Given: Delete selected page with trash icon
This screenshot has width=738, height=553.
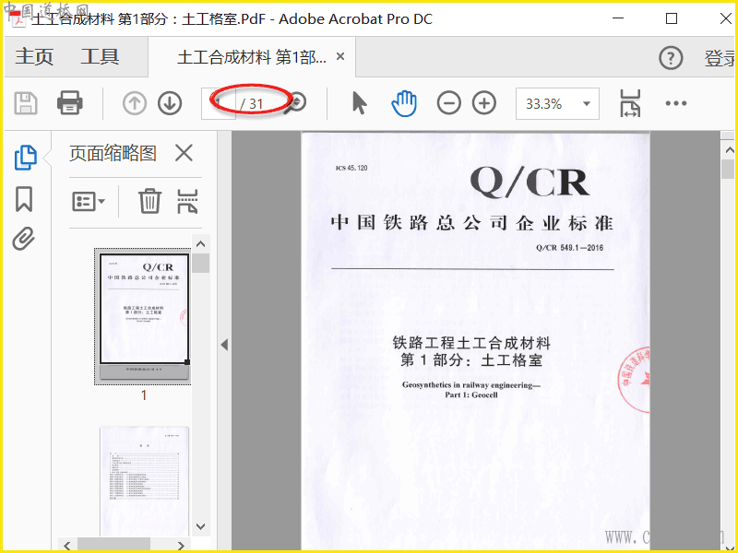Looking at the screenshot, I should (x=149, y=201).
